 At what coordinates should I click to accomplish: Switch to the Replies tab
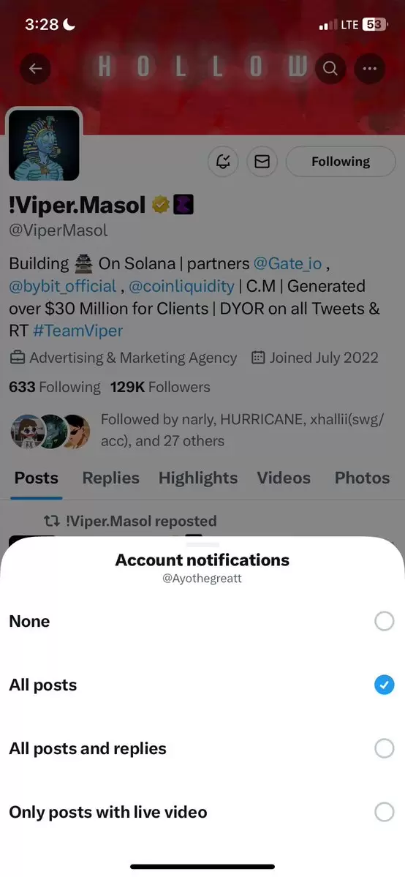pos(111,478)
